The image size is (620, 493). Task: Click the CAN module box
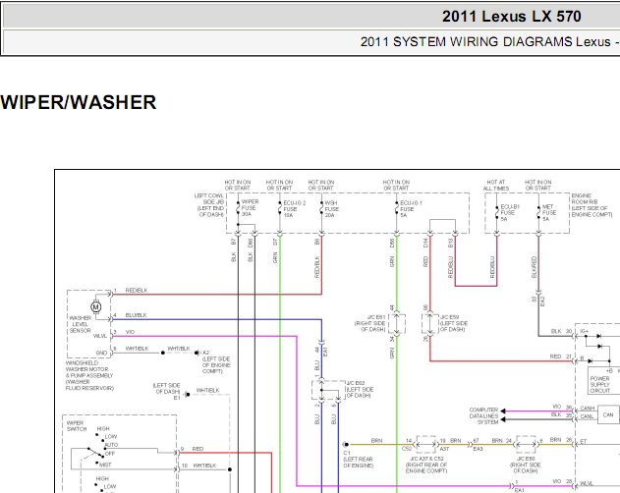[x=608, y=415]
